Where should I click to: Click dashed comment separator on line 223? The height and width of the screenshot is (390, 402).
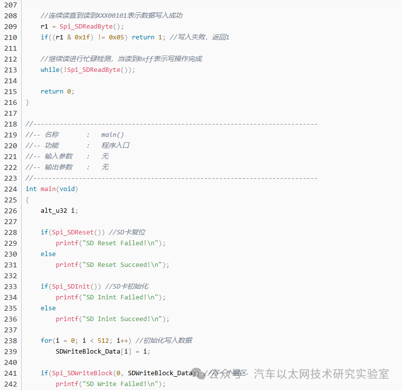(172, 178)
